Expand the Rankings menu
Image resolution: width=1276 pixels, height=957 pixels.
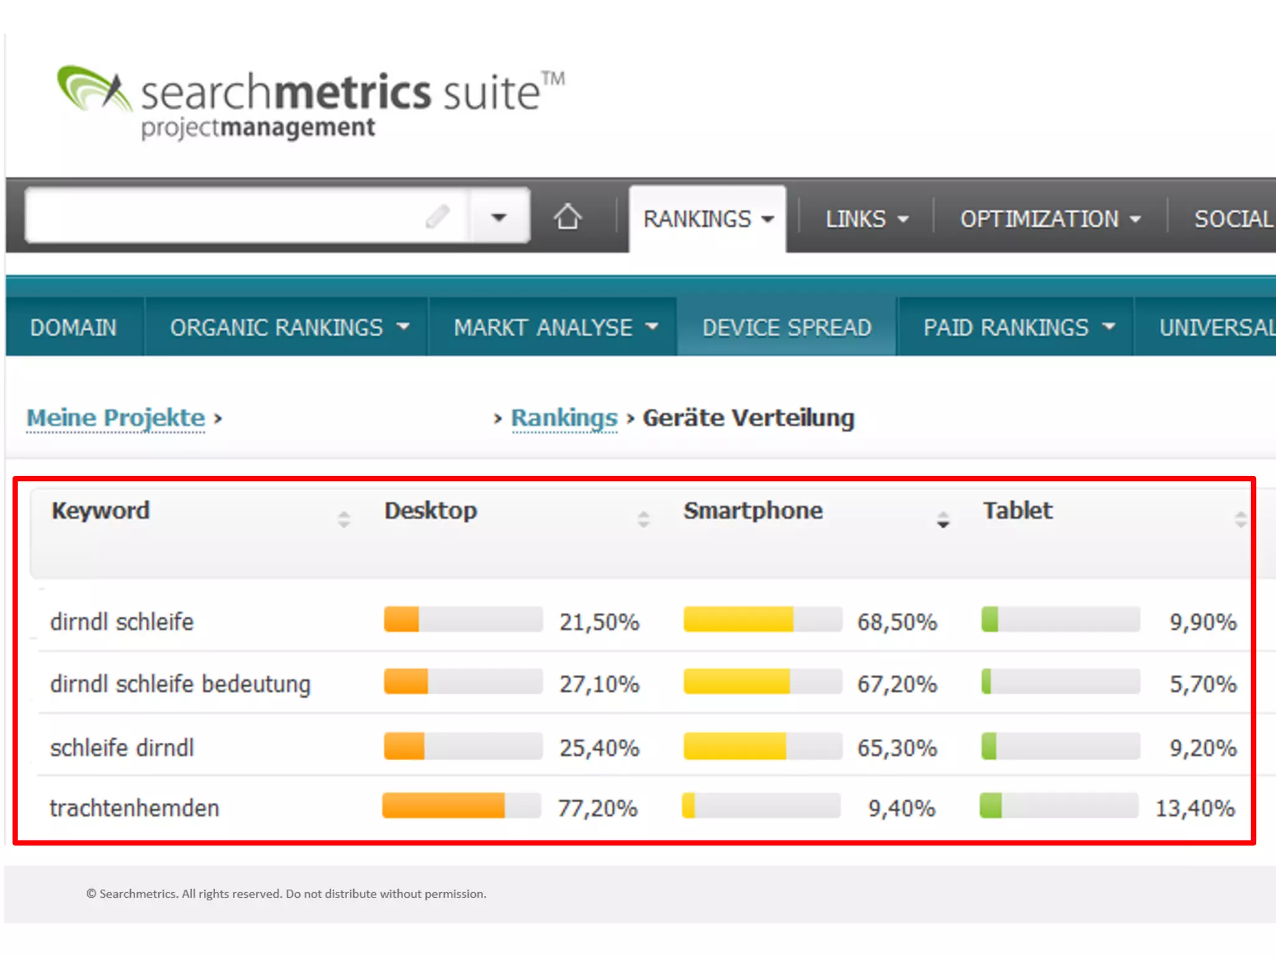[708, 219]
